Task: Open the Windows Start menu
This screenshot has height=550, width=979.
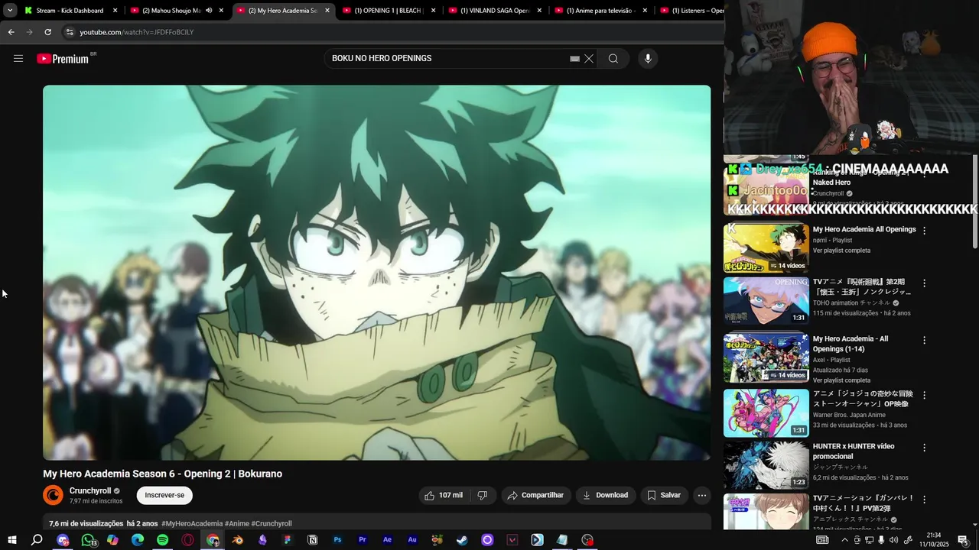Action: 11,540
